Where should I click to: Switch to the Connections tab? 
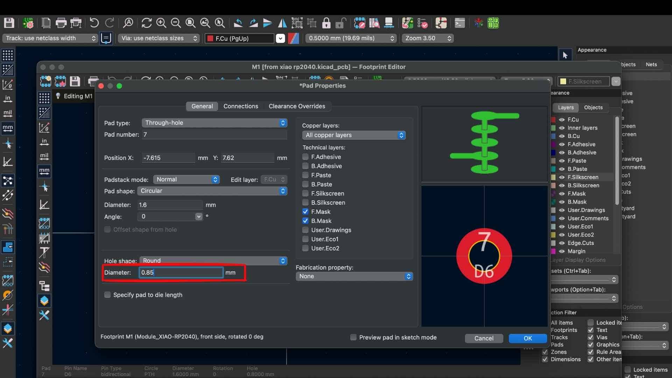240,106
